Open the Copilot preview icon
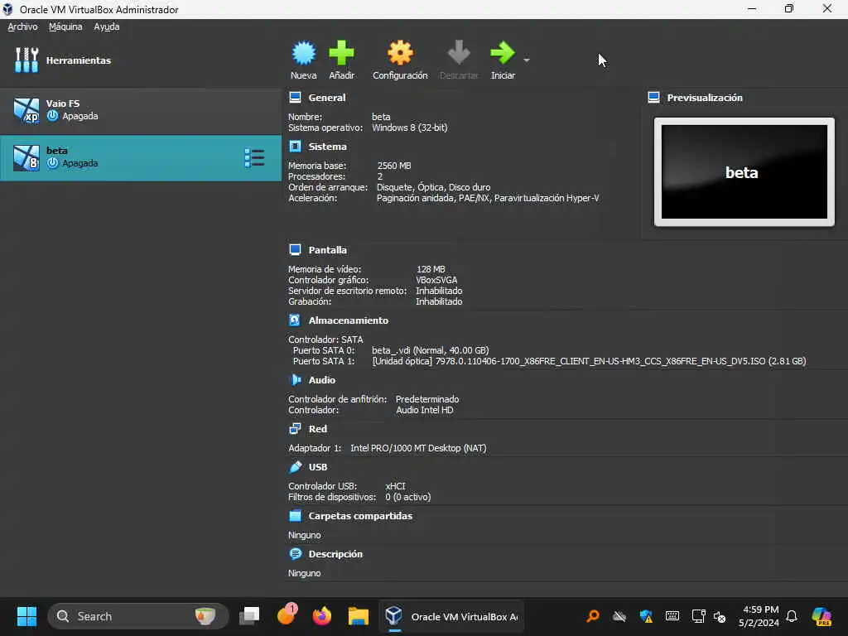This screenshot has height=636, width=848. click(x=821, y=616)
